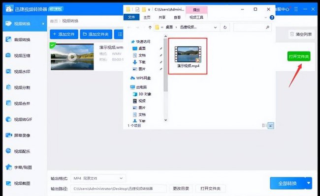
Task: Click the 桌面 breadcrumb in address bar
Action: 169,28
